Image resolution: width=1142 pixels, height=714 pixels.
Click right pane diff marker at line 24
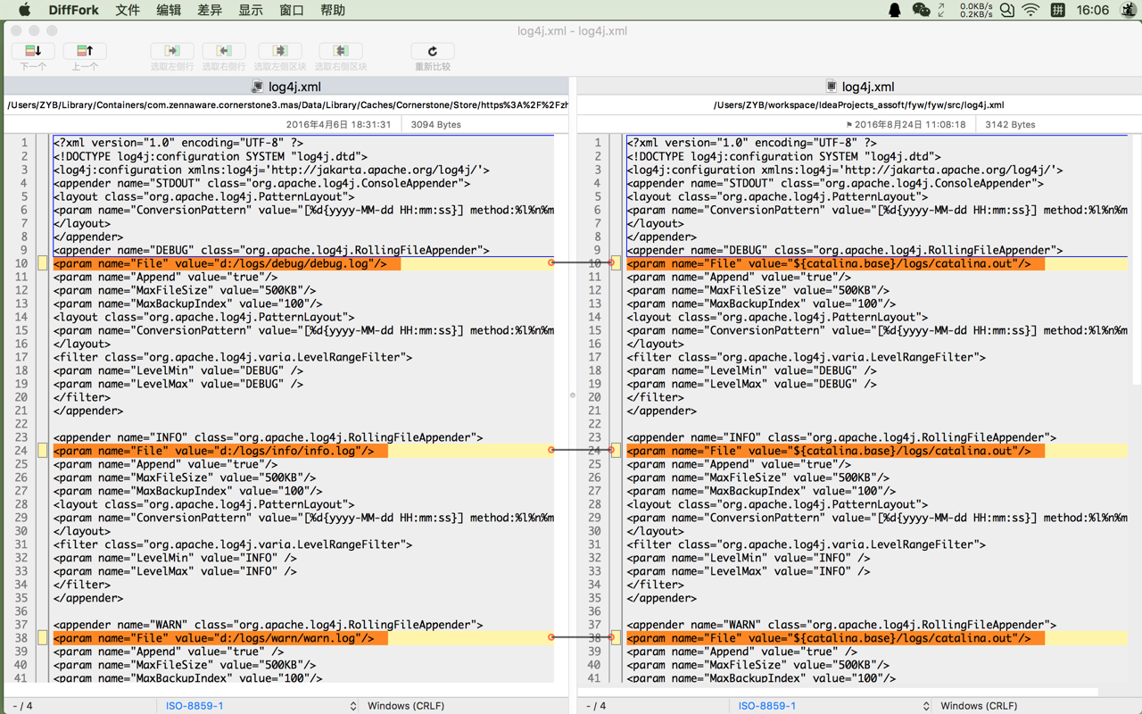(x=616, y=451)
